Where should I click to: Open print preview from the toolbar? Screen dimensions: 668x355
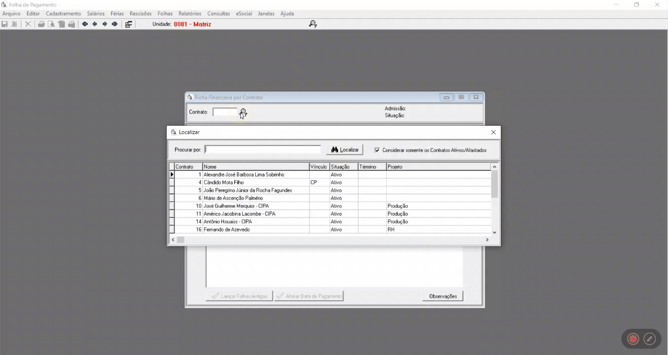[51, 24]
